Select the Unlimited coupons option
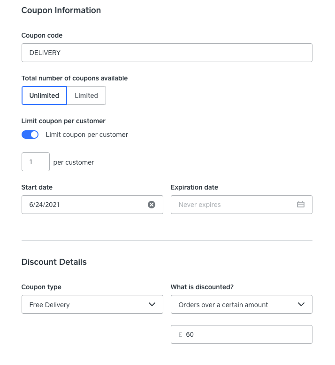Screen dimensions: 335x365 [44, 95]
